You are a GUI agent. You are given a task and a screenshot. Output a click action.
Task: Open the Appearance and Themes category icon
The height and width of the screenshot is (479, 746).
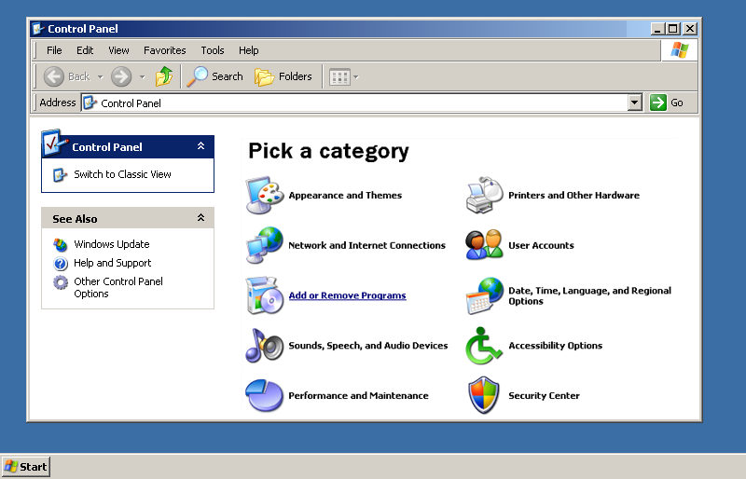coord(265,195)
